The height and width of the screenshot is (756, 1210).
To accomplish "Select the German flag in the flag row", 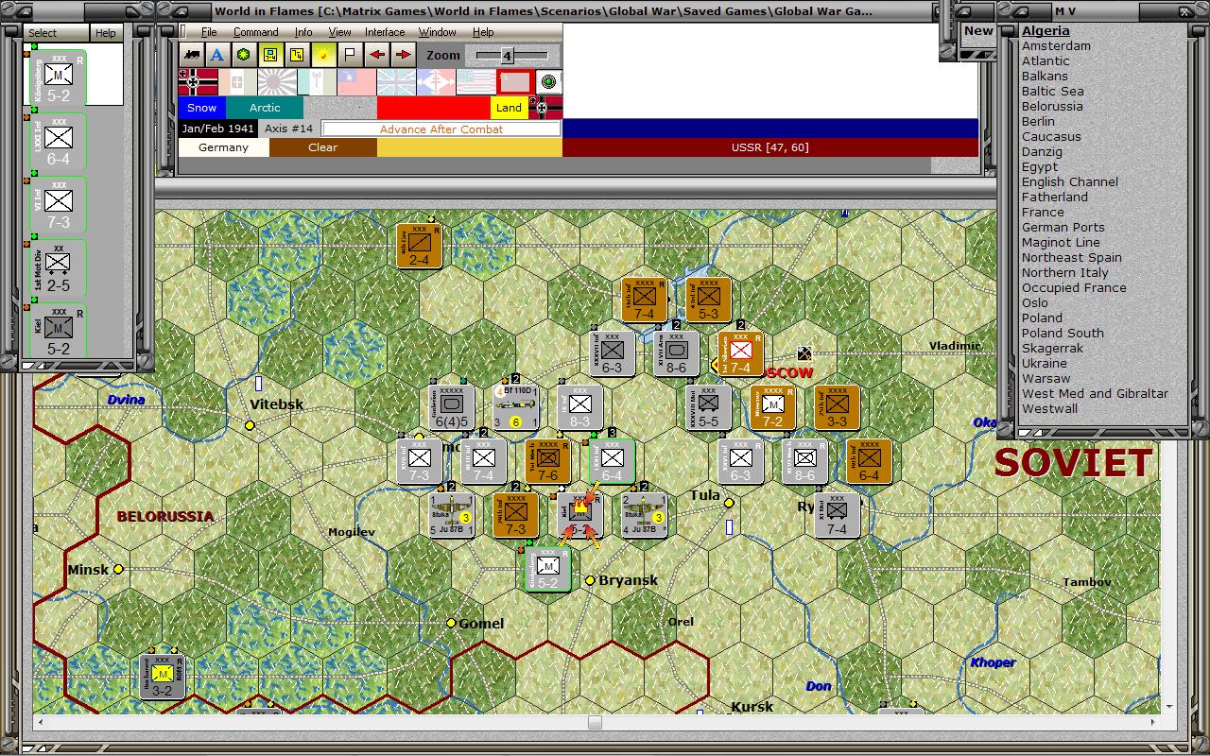I will 198,82.
